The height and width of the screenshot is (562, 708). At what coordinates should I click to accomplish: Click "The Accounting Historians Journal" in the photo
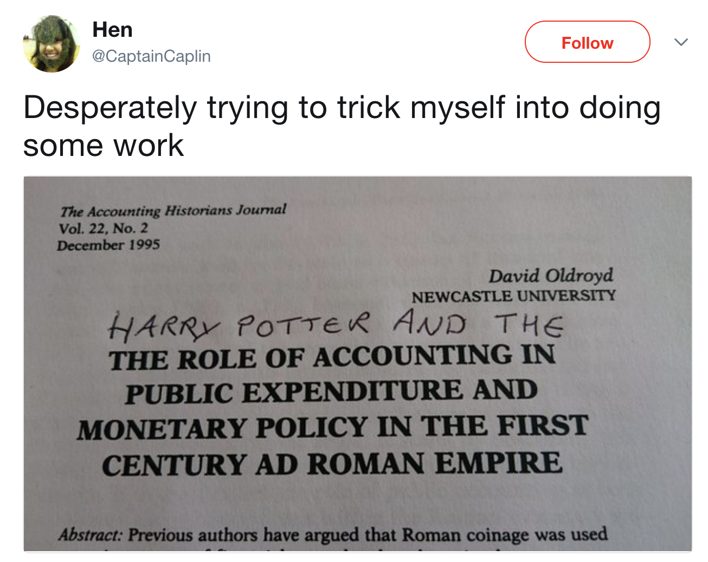pos(173,211)
